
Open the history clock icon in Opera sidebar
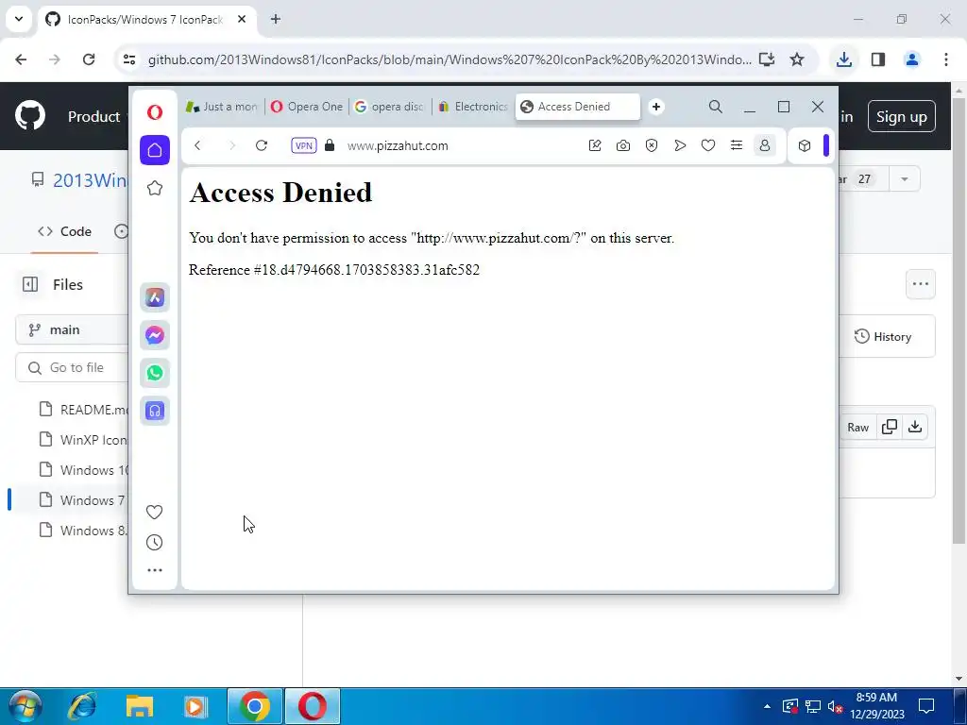(x=155, y=543)
